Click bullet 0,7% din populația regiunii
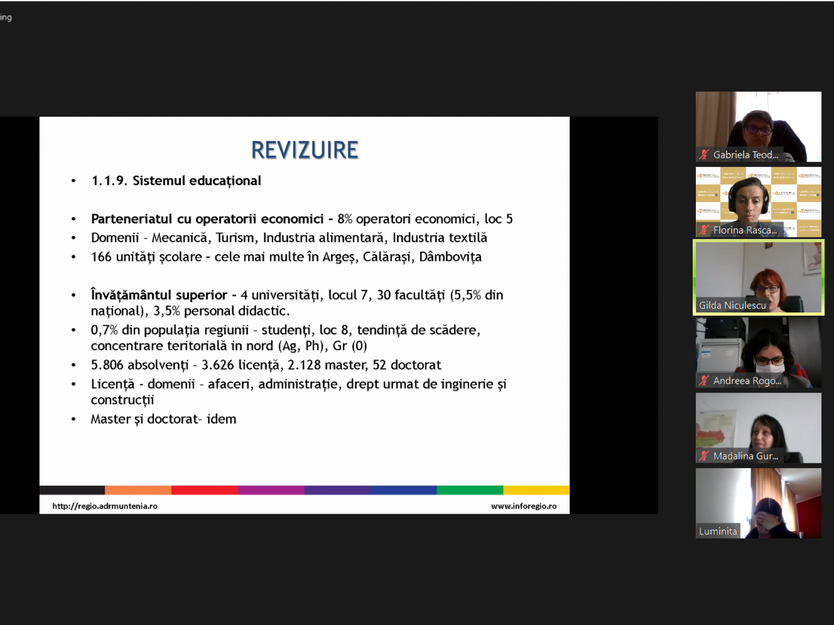Image resolution: width=834 pixels, height=625 pixels. [x=286, y=337]
